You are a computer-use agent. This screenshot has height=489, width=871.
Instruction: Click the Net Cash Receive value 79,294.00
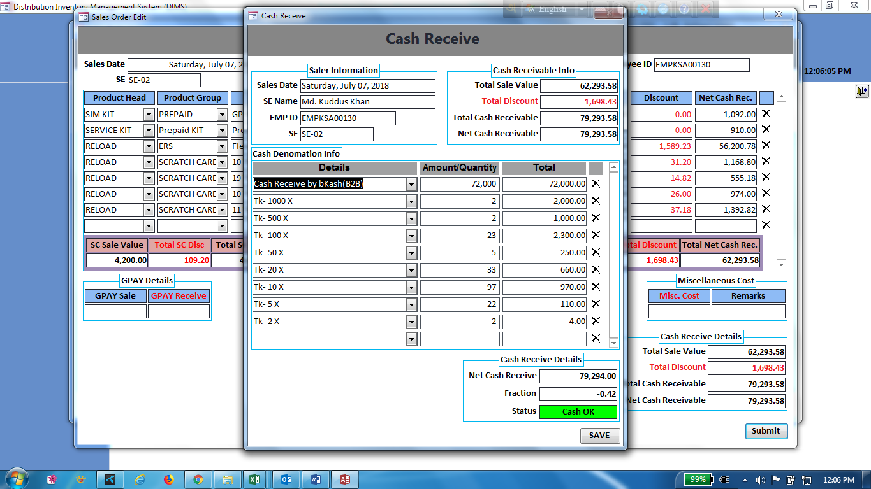click(x=578, y=376)
